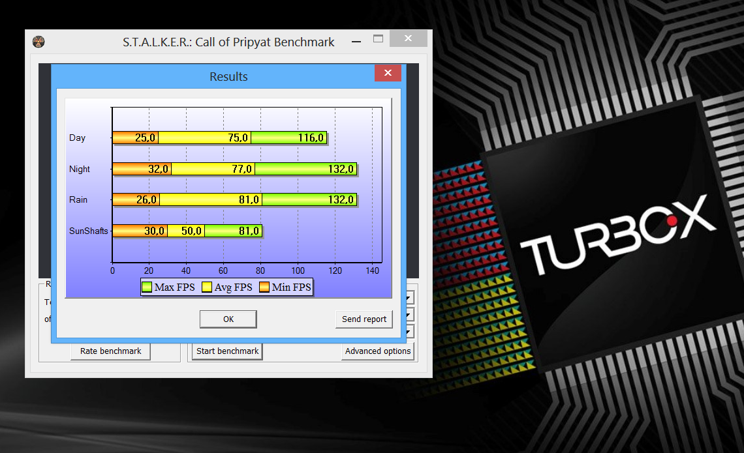Click the '60' axis tick label
This screenshot has height=453, width=744.
(x=223, y=270)
